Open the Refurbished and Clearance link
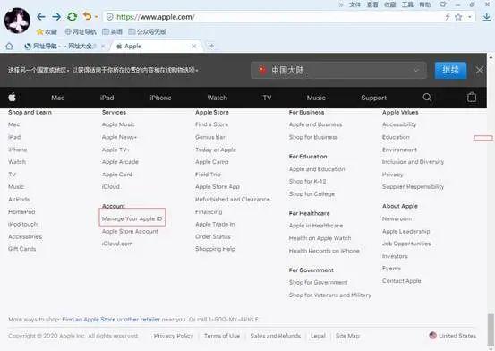This screenshot has width=495, height=351. click(x=233, y=200)
